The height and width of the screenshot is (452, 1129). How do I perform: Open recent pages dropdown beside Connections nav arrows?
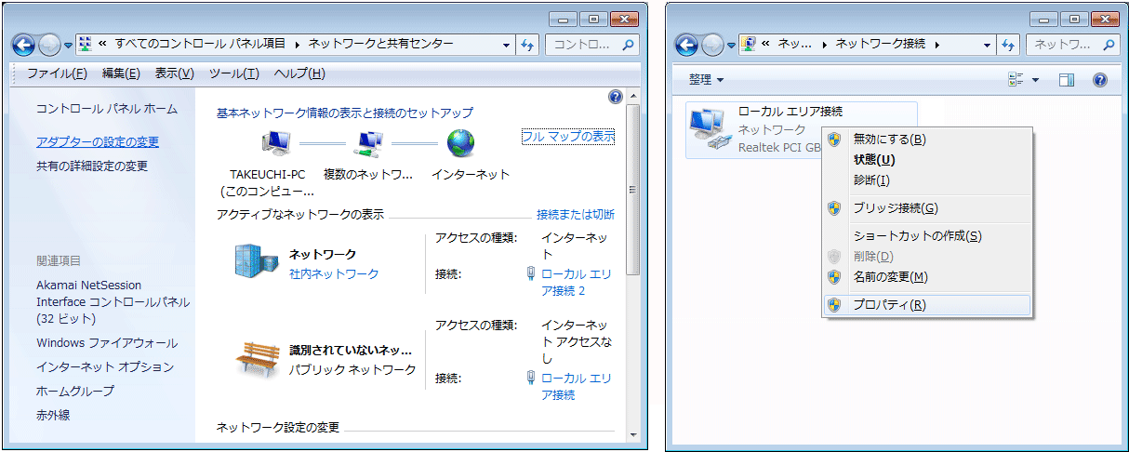(x=729, y=45)
